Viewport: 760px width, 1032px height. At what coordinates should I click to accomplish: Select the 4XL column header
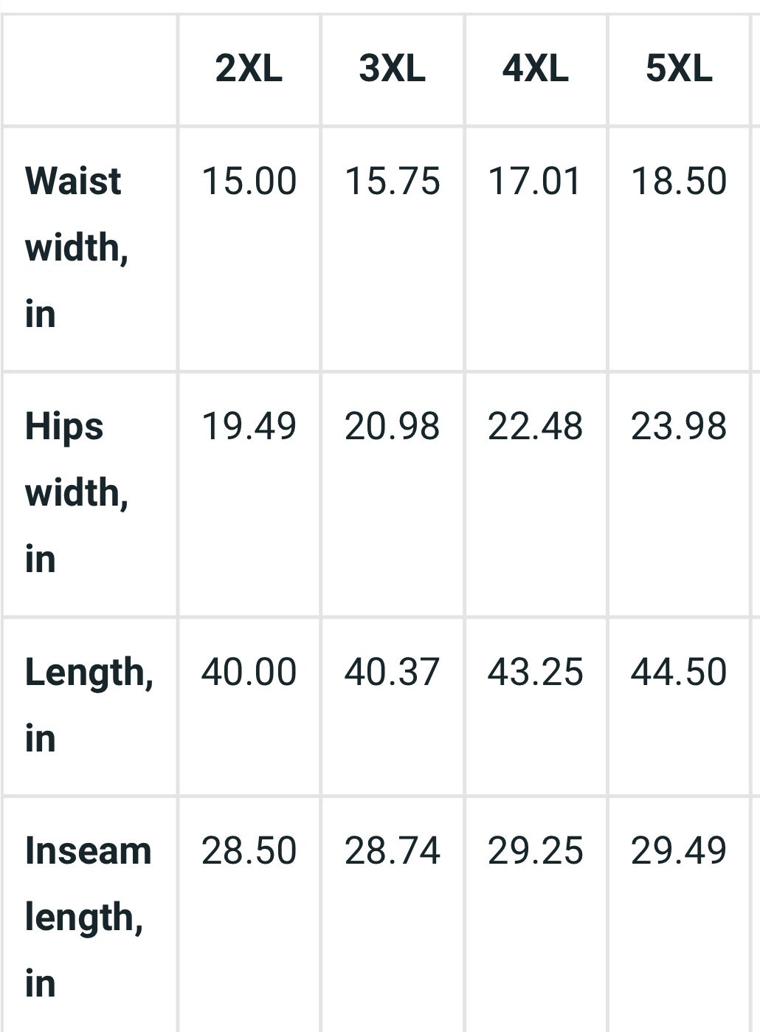(535, 69)
